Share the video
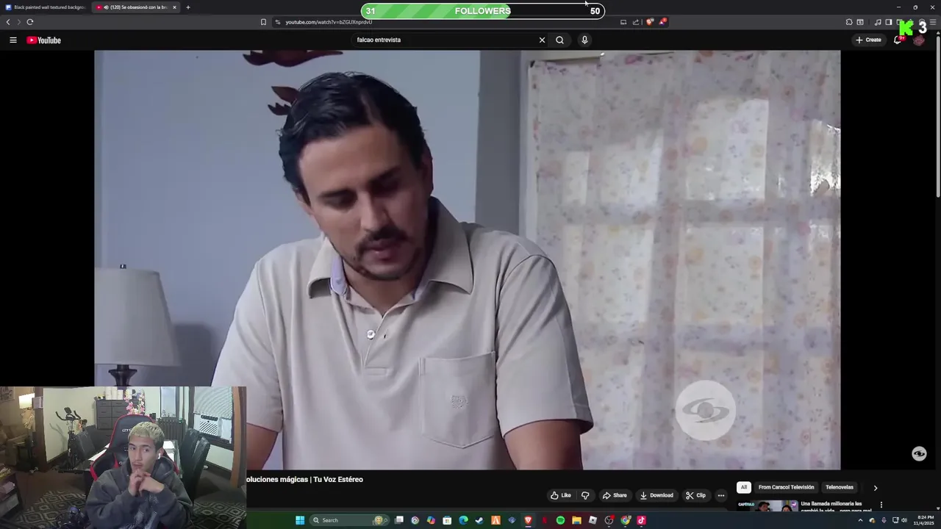 615,495
